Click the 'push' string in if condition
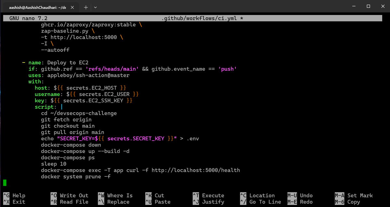Viewport: 390px width, 207px height. (227, 69)
